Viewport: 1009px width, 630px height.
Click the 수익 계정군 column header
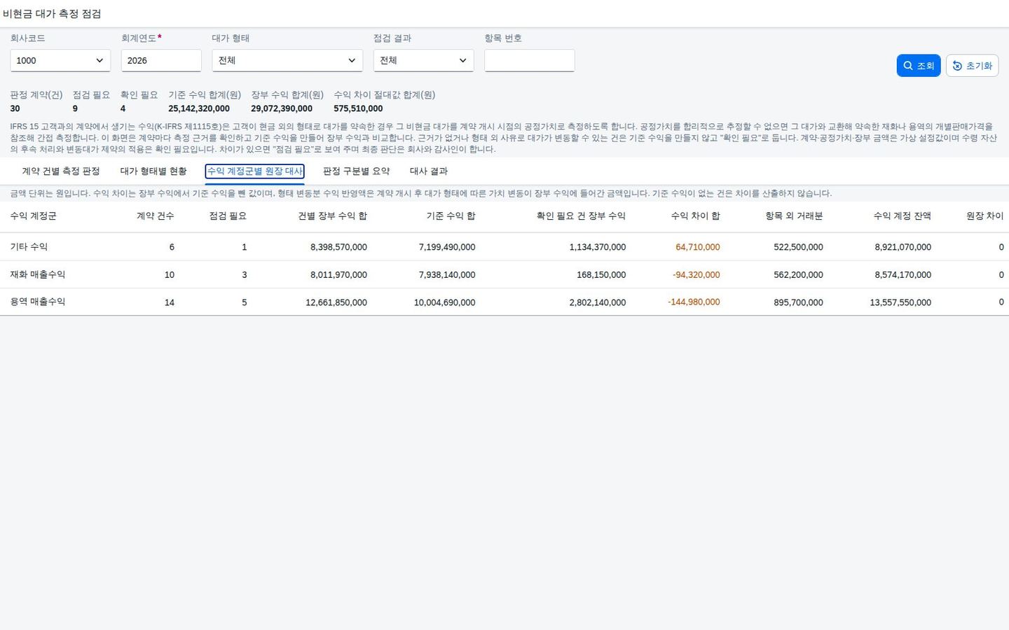click(x=34, y=216)
